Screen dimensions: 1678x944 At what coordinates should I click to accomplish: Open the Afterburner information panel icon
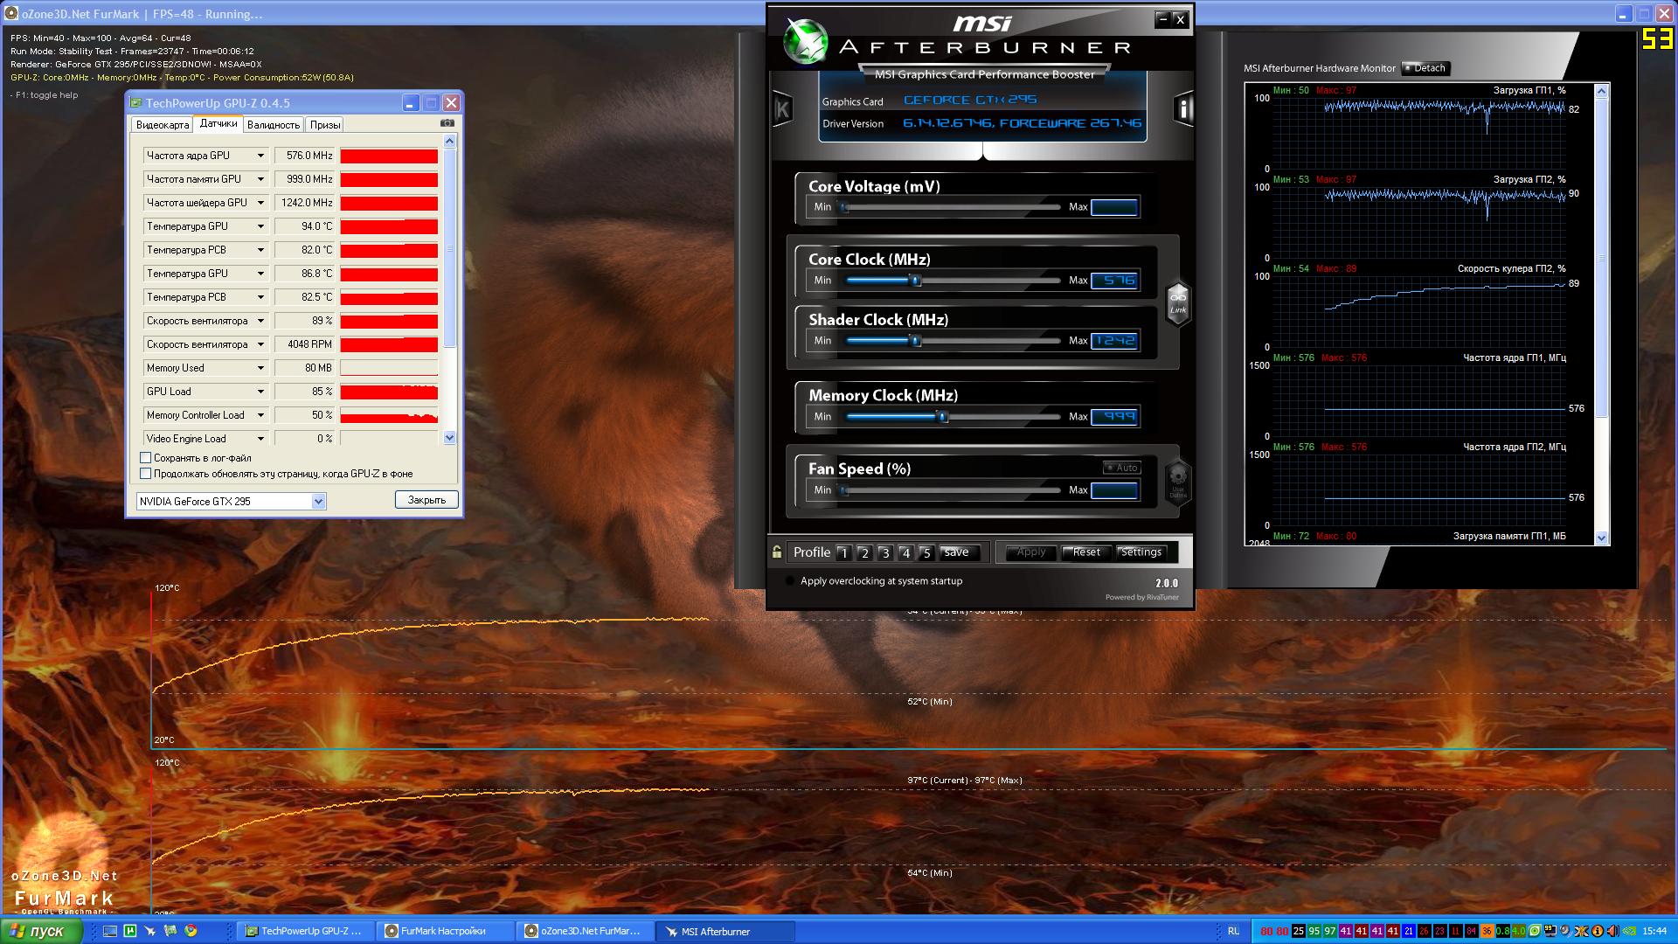1183,109
